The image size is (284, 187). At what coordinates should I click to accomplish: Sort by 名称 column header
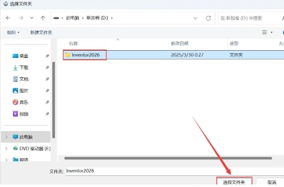[73, 44]
